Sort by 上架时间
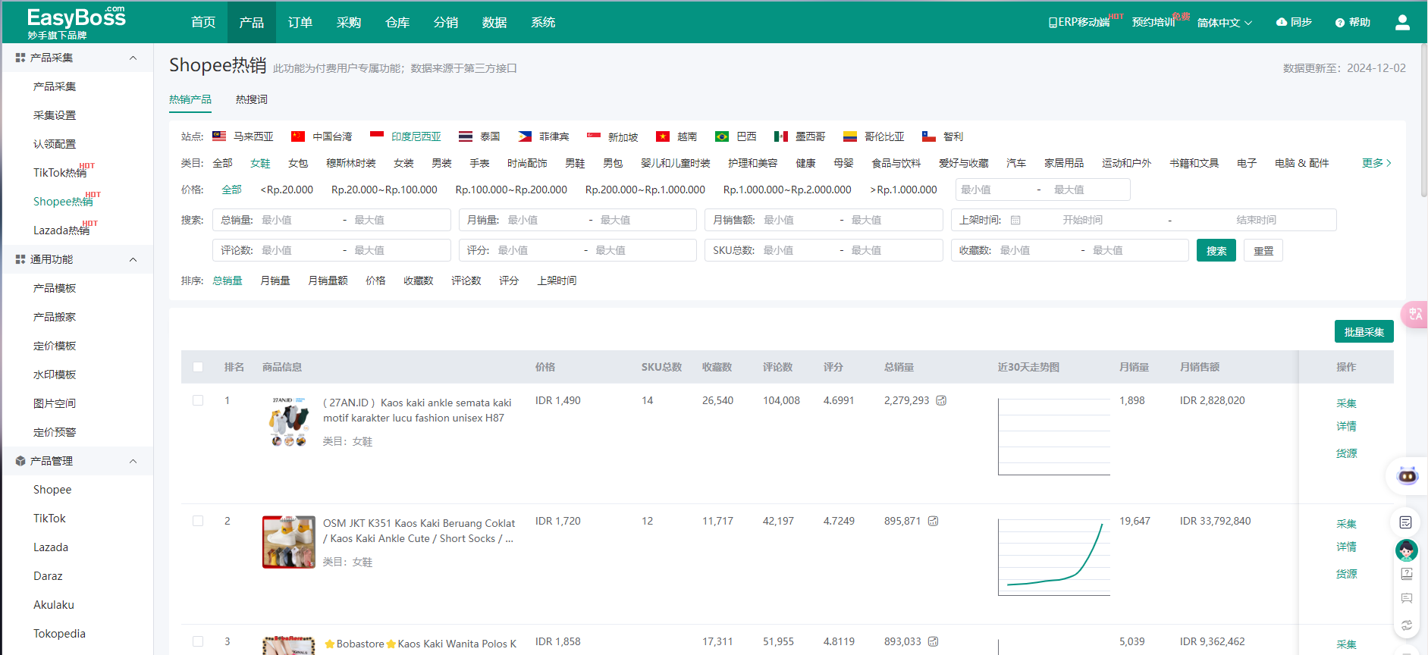1428x655 pixels. point(557,280)
